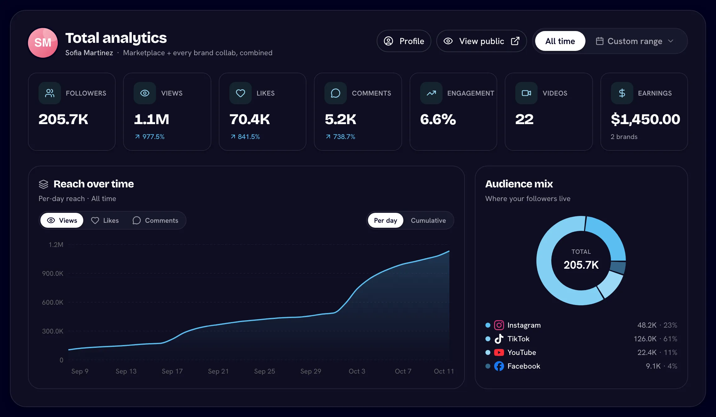Click the Oct 11 label on chart axis
The image size is (716, 417).
444,371
